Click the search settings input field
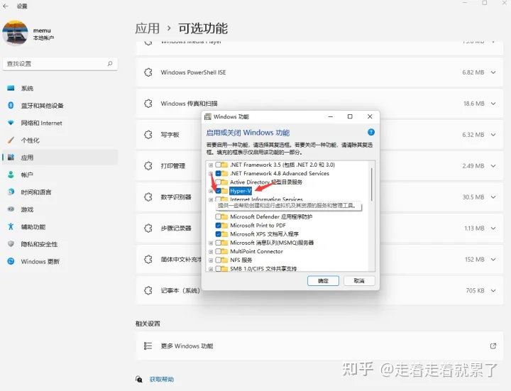The height and width of the screenshot is (391, 511). pos(60,64)
